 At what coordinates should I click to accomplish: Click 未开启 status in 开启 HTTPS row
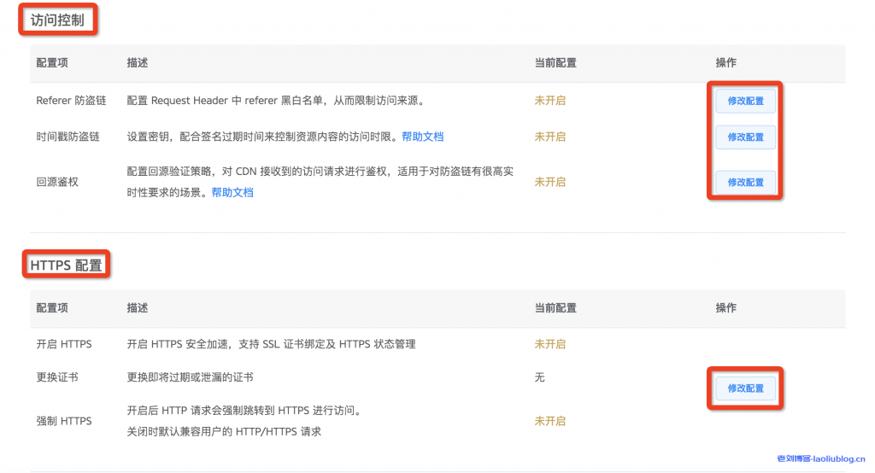549,344
